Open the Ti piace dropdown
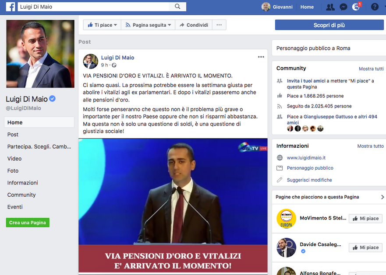 pyautogui.click(x=102, y=25)
